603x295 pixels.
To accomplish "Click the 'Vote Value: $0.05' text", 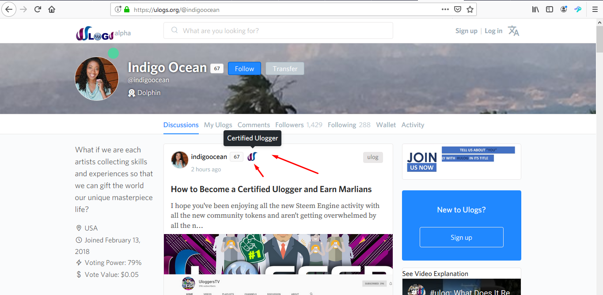I will pyautogui.click(x=112, y=275).
